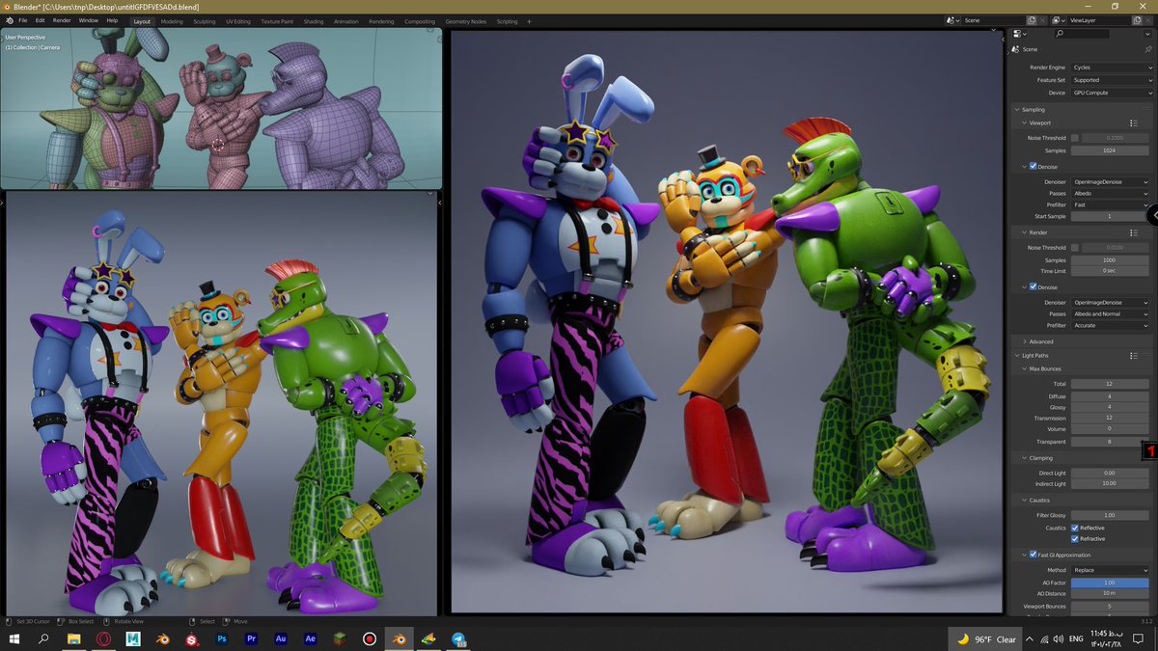1158x651 pixels.
Task: Click the Start Sample value field
Action: 1109,216
